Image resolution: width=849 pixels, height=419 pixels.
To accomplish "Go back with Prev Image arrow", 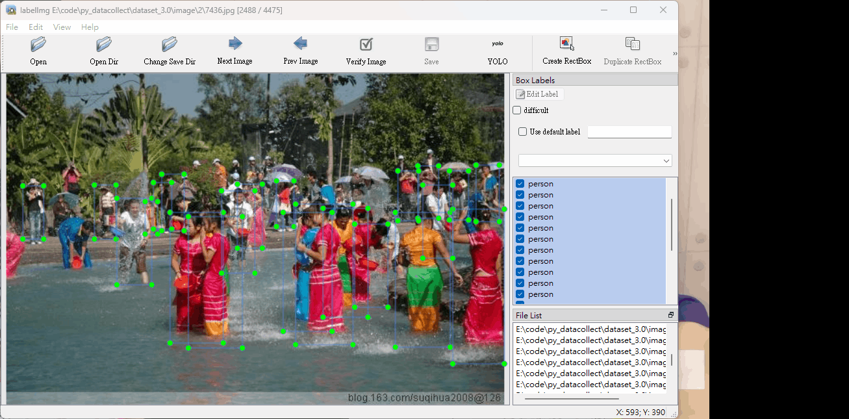I will tap(300, 44).
